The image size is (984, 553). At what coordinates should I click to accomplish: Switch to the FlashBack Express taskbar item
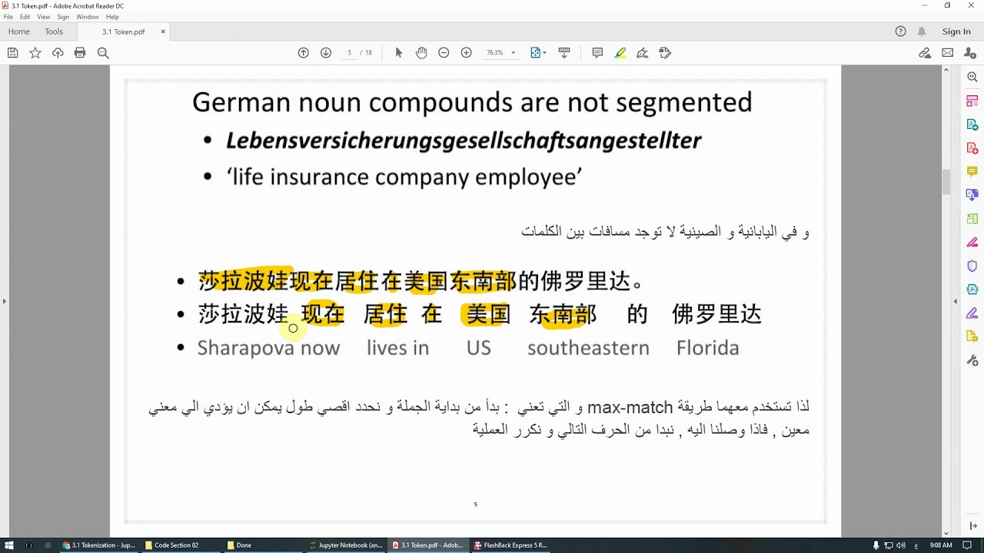click(510, 545)
